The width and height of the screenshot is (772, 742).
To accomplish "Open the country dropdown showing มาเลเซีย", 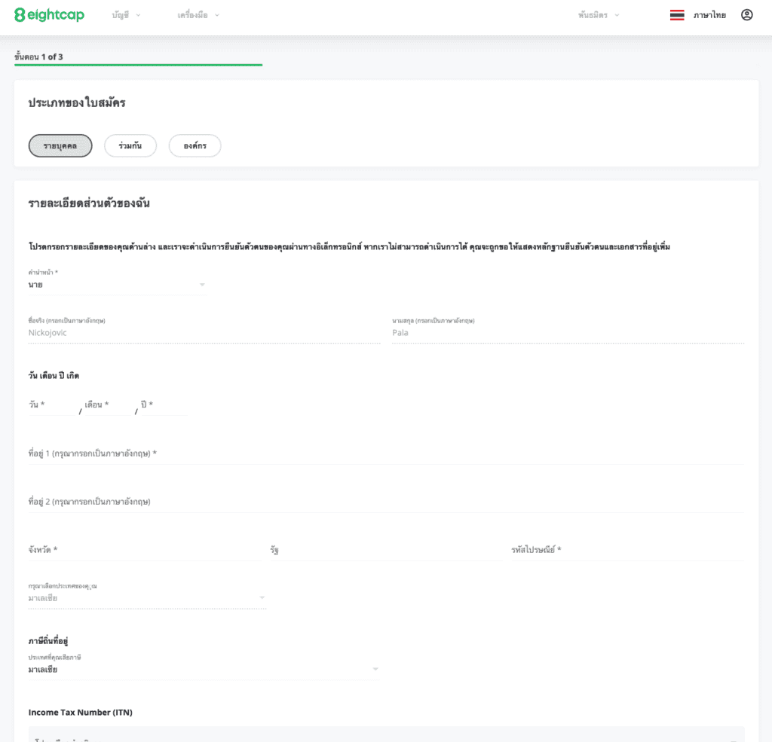I will (x=262, y=598).
